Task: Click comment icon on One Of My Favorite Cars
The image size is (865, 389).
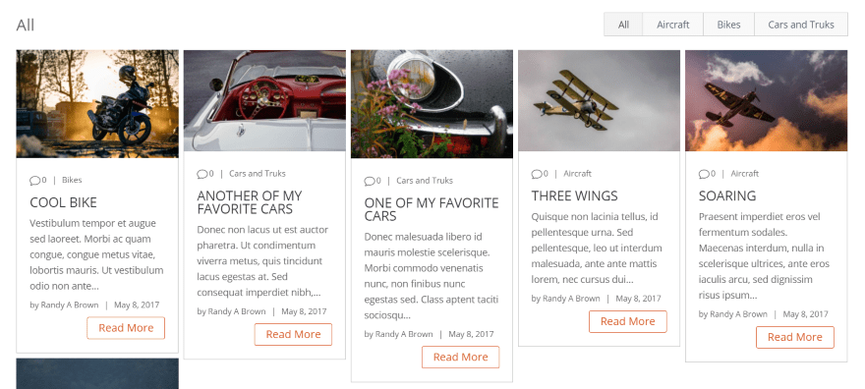Action: (369, 181)
